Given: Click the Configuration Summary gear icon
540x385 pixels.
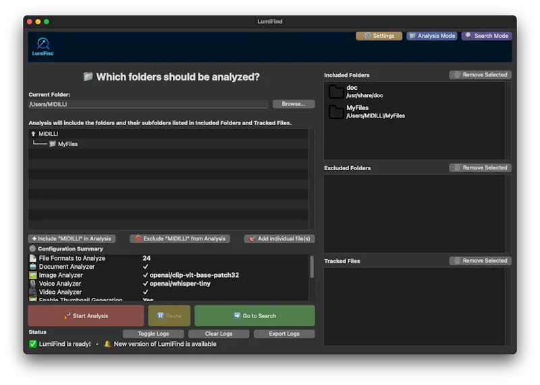Looking at the screenshot, I should click(32, 249).
